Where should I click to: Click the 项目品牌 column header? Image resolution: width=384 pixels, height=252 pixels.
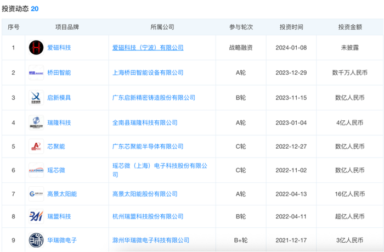(x=67, y=27)
